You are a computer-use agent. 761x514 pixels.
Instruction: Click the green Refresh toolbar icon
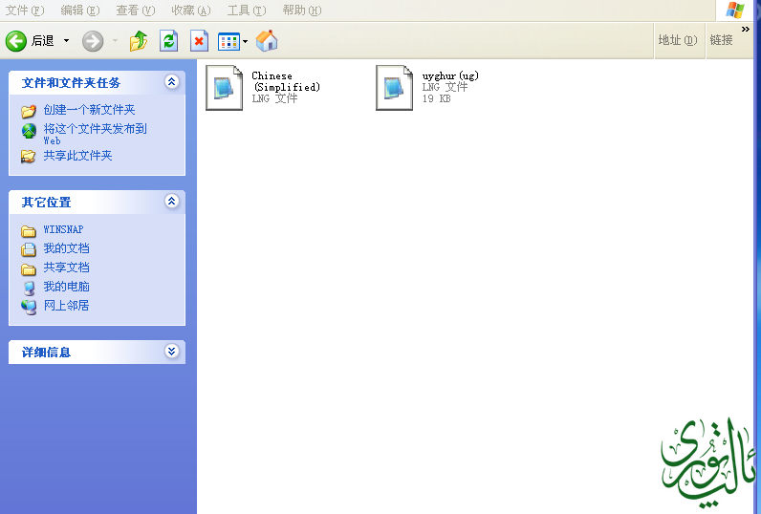pyautogui.click(x=168, y=40)
